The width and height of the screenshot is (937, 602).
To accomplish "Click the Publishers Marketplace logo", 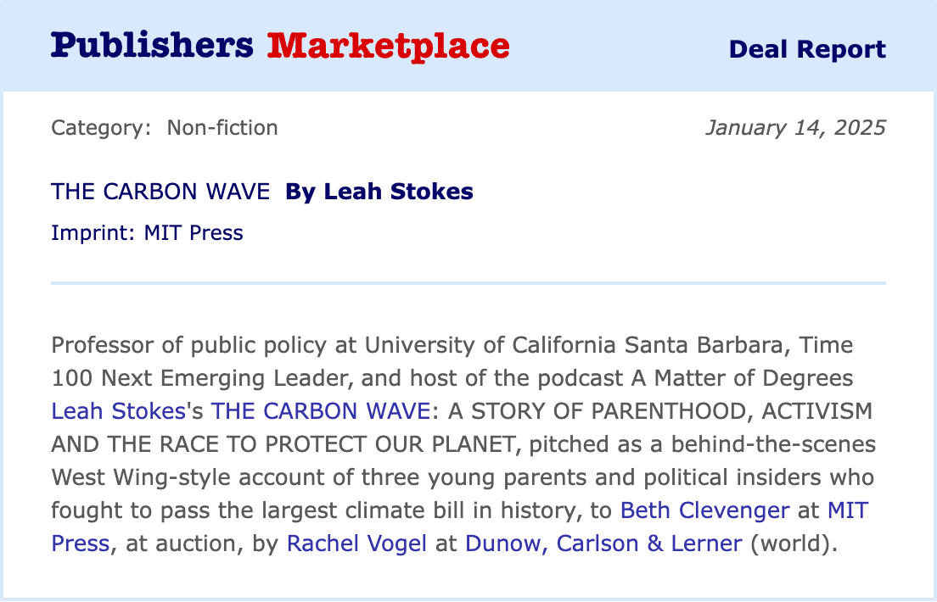I will 280,46.
